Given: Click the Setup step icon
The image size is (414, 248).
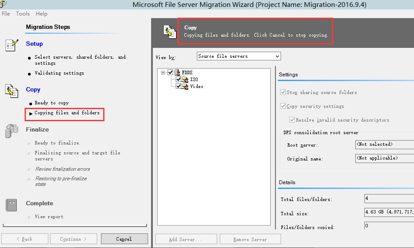Looking at the screenshot, I should [12, 45].
